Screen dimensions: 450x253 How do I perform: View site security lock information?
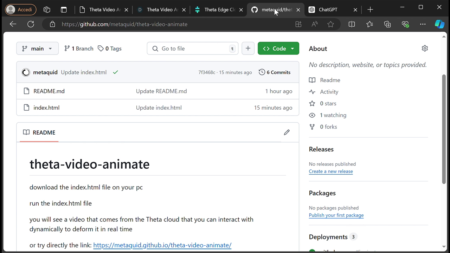click(x=52, y=24)
